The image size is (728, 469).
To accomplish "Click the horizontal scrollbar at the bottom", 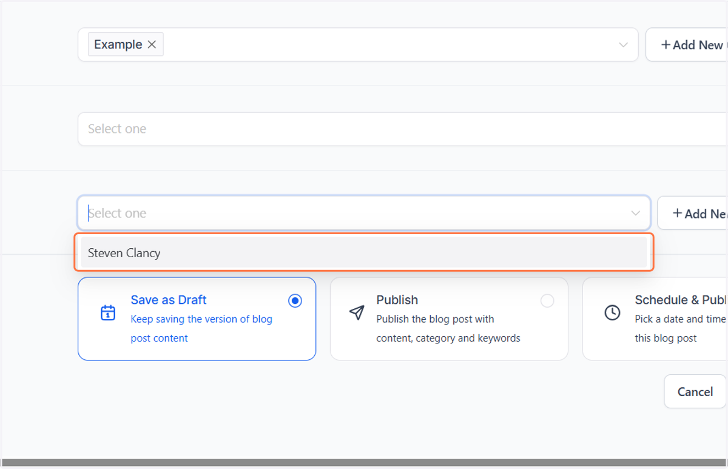I will click(x=364, y=462).
